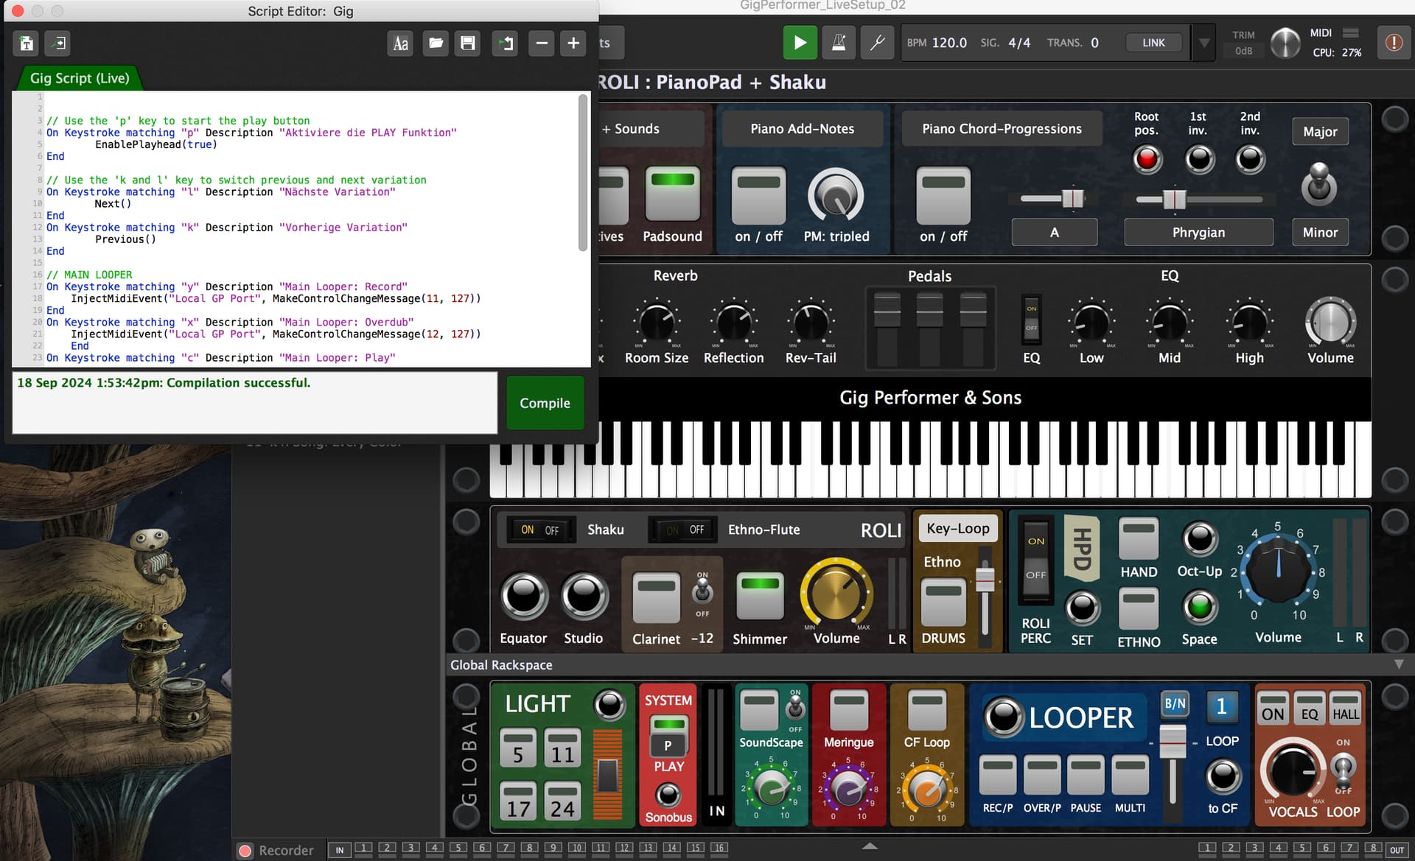The height and width of the screenshot is (861, 1415).
Task: Click the red panic alert icon
Action: (1394, 43)
